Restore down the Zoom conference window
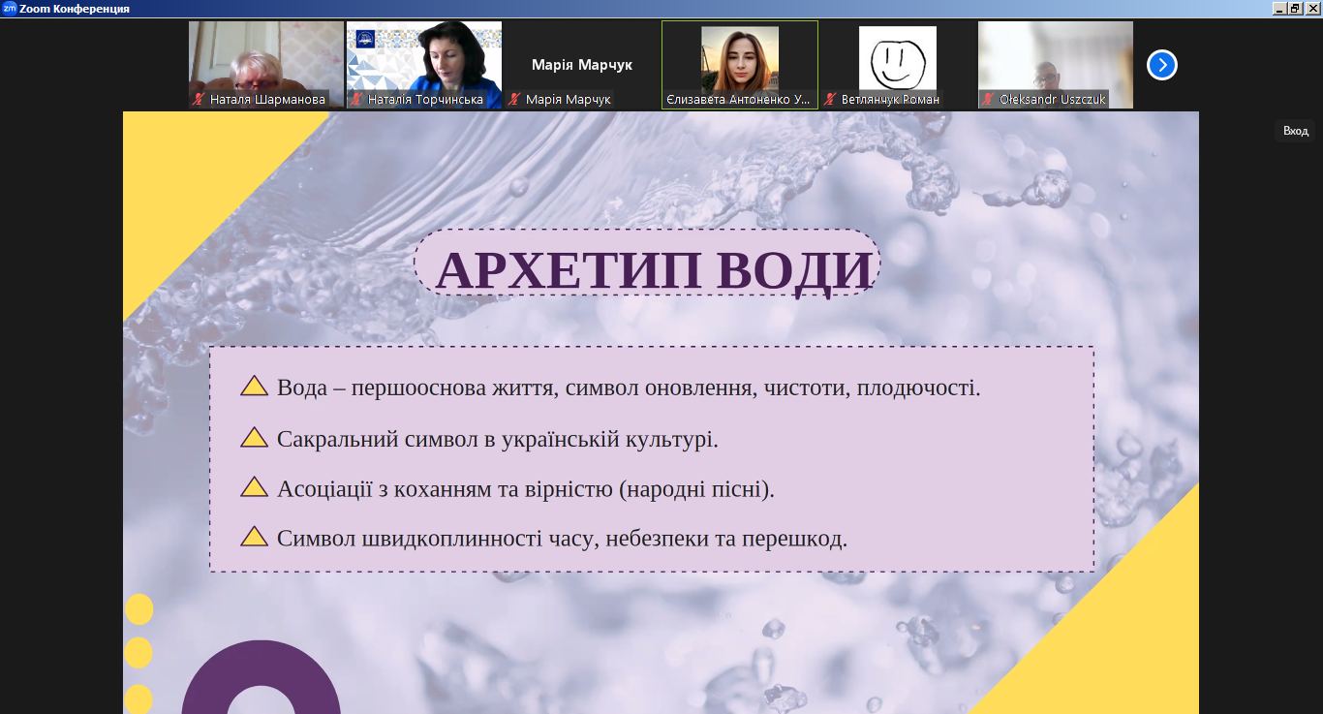 pos(1295,8)
